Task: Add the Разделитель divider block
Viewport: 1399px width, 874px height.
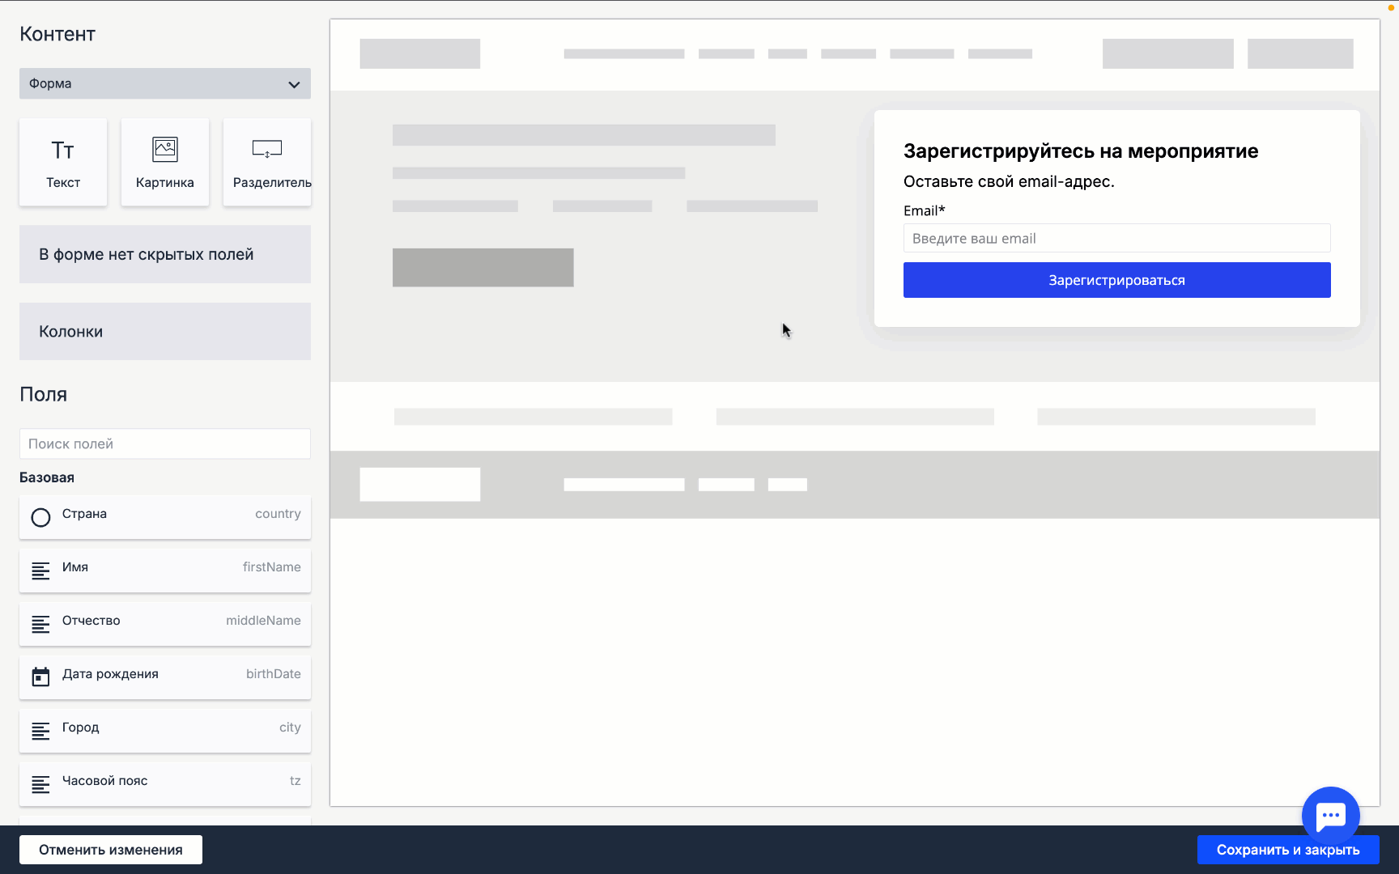Action: [x=267, y=162]
